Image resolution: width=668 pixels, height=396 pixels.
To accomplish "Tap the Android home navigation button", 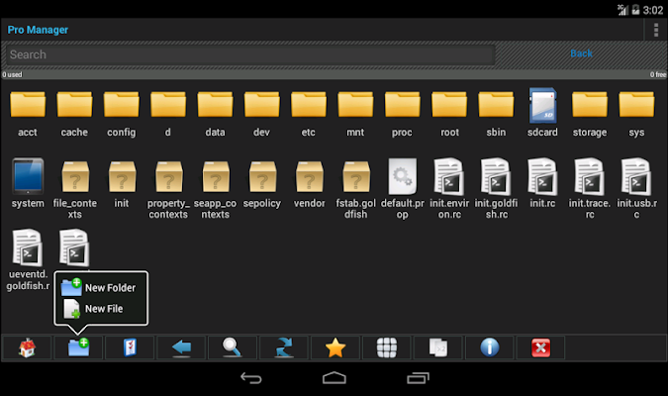I will click(x=334, y=378).
